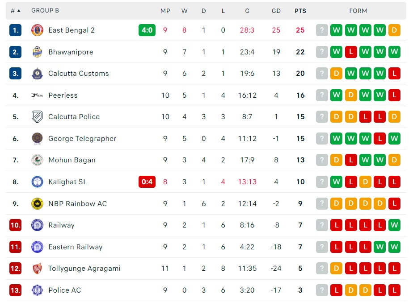Sort table by the # rank column
The image size is (413, 302).
15,11
